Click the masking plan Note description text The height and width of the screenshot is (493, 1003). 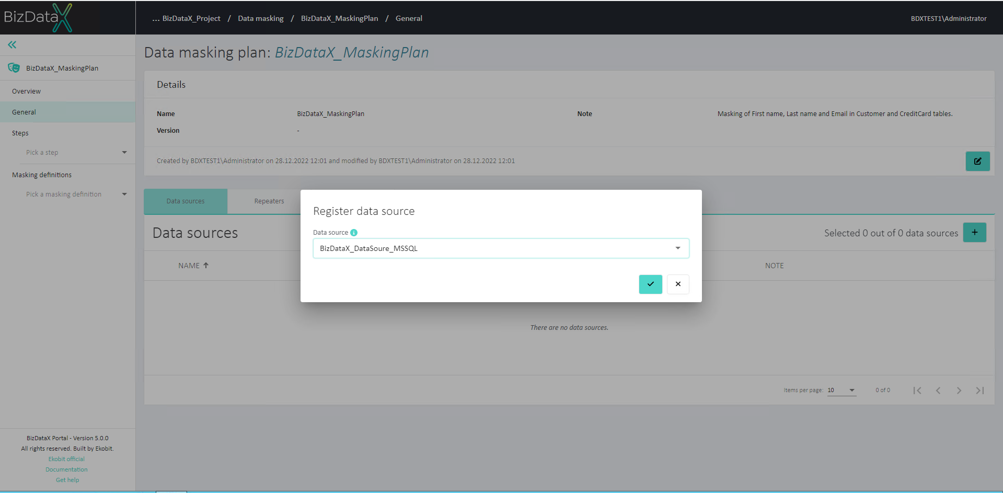pyautogui.click(x=835, y=114)
